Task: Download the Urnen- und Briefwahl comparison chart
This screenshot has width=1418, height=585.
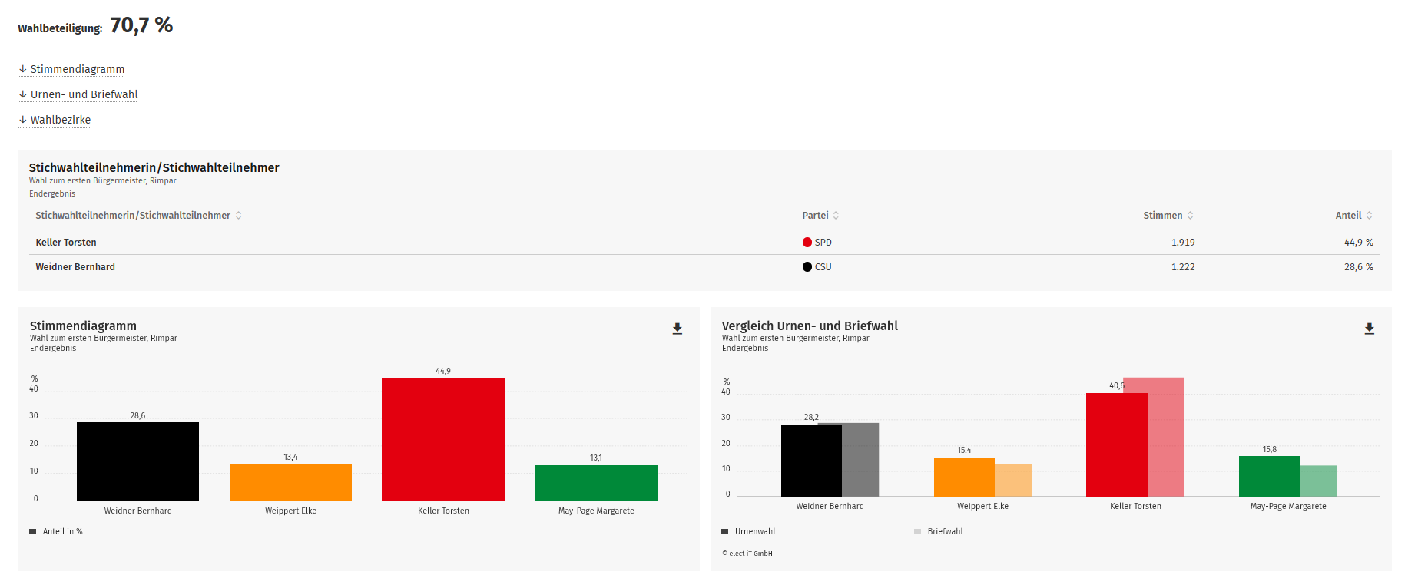Action: click(1369, 329)
